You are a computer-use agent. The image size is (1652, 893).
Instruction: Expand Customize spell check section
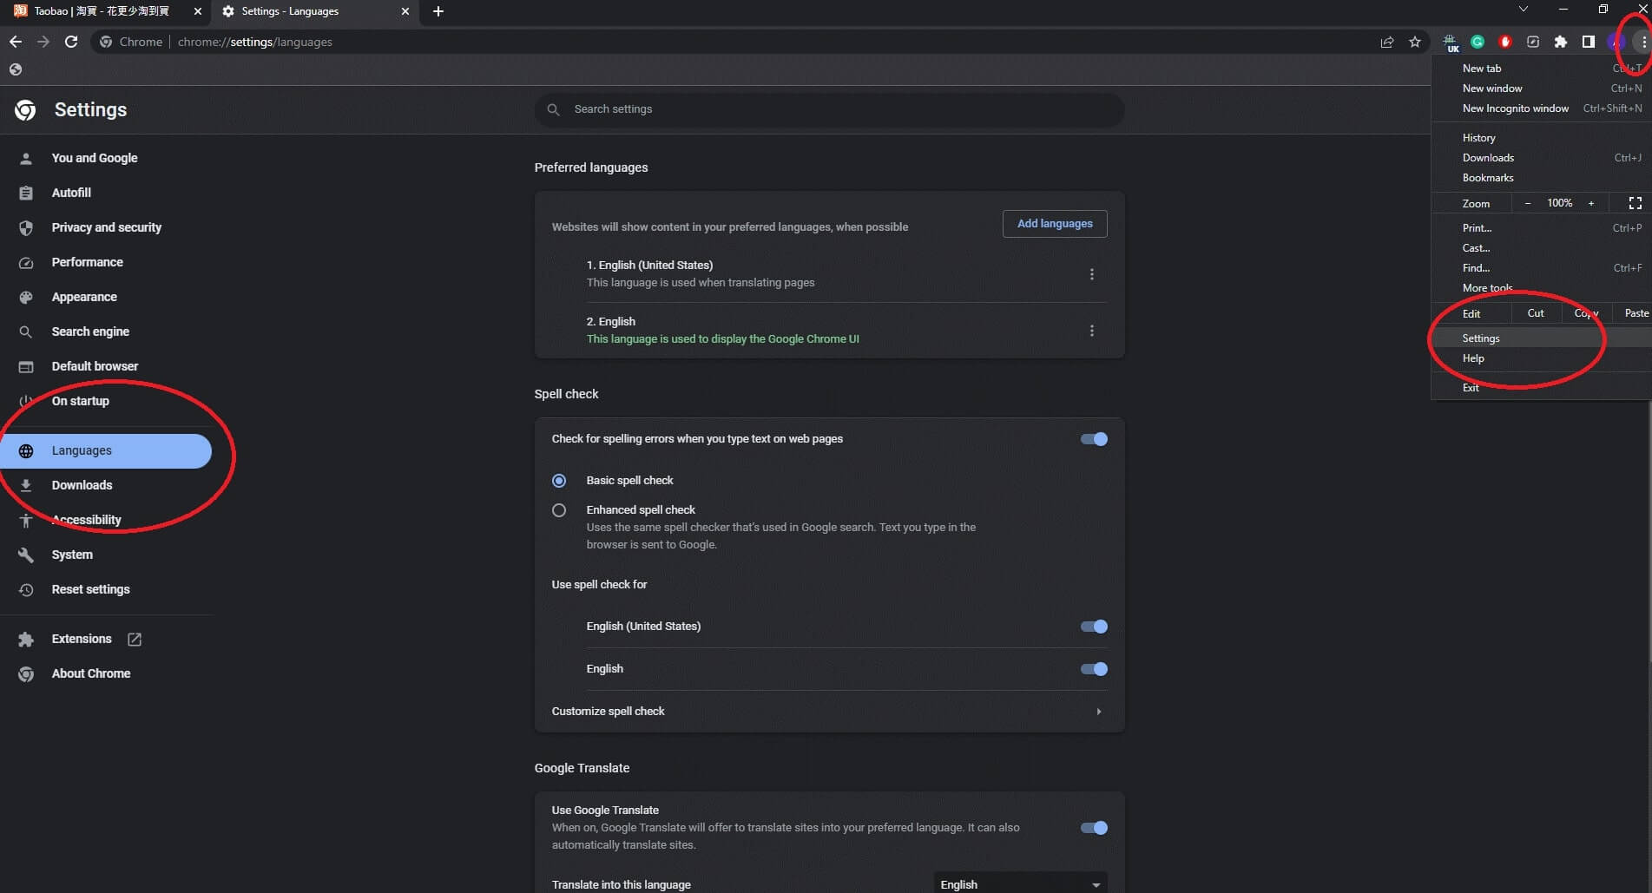click(1098, 712)
